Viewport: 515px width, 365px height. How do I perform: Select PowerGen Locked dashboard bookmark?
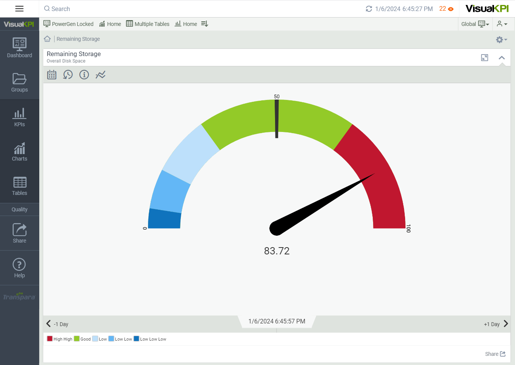pyautogui.click(x=69, y=24)
